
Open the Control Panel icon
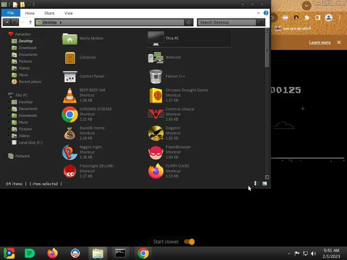(70, 77)
